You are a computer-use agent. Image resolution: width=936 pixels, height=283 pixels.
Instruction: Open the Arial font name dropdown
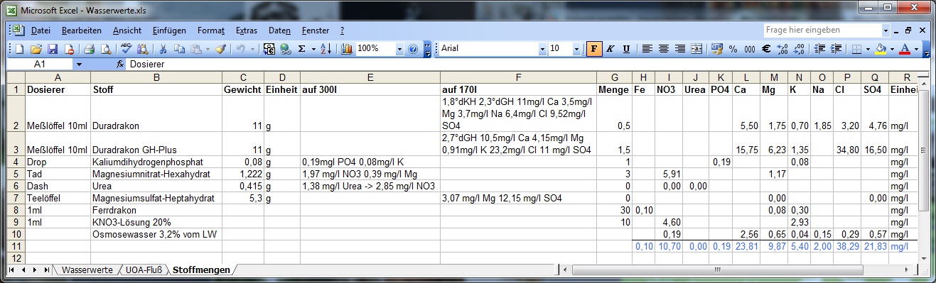(543, 49)
